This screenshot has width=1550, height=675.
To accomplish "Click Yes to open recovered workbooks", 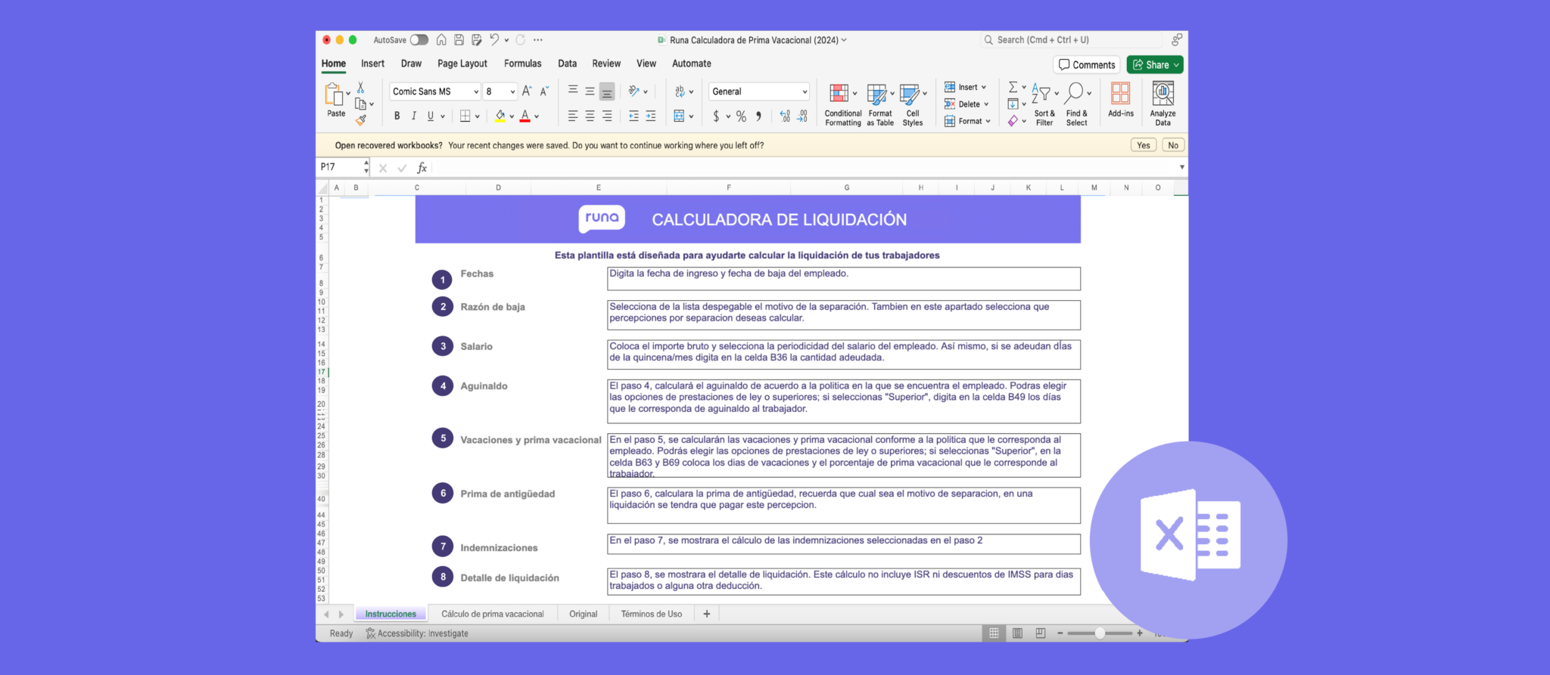I will click(1143, 145).
